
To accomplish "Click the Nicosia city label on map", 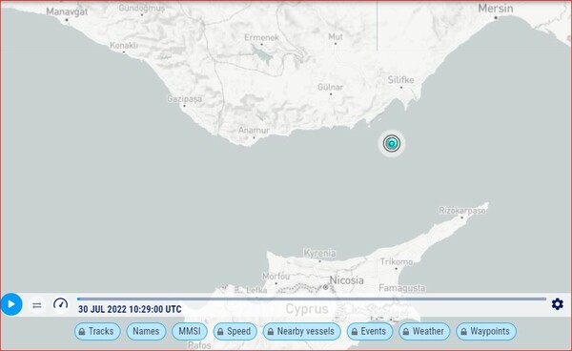I will pyautogui.click(x=347, y=280).
